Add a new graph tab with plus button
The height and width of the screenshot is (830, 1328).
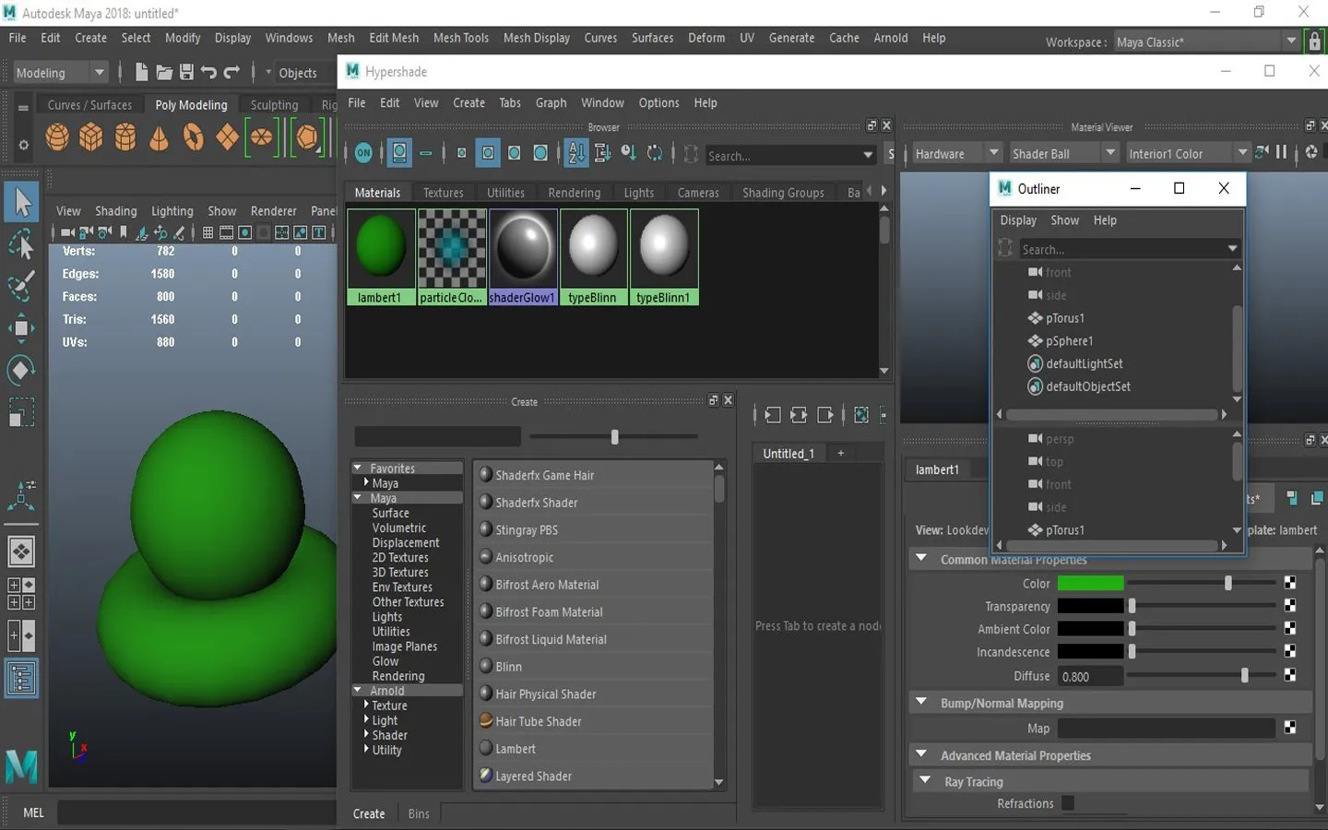(840, 454)
